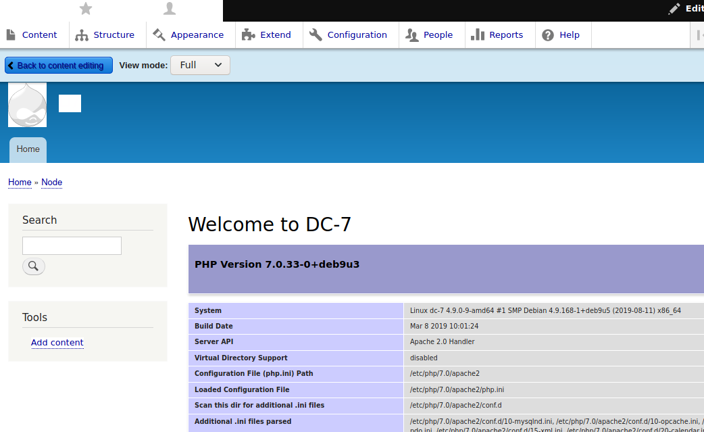The width and height of the screenshot is (704, 432).
Task: Click the Tools block heading
Action: [34, 318]
